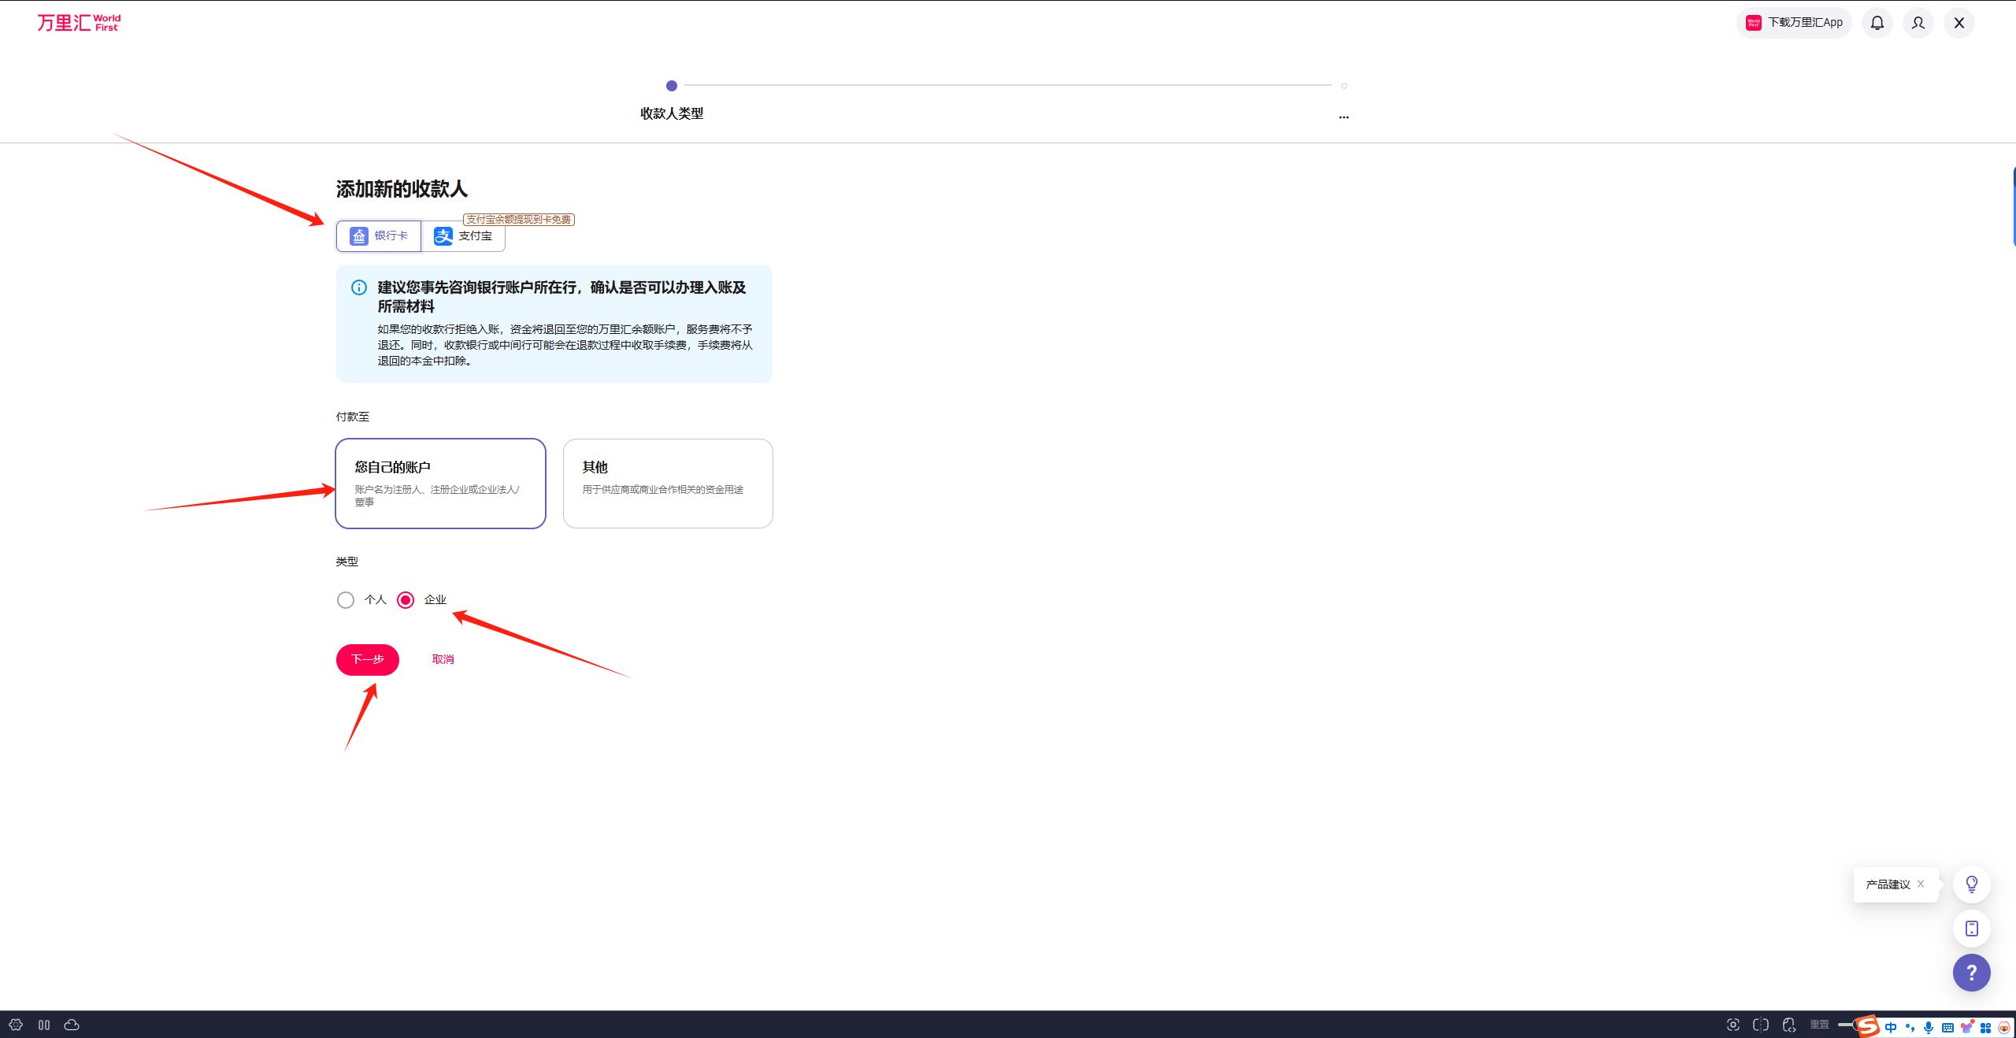Open the user account profile icon
The height and width of the screenshot is (1038, 2016).
(1918, 23)
